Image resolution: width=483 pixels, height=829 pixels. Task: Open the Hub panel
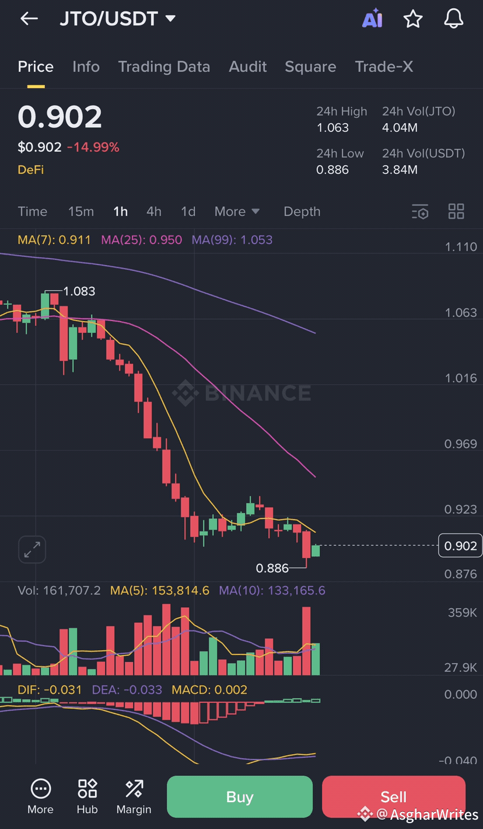click(87, 796)
